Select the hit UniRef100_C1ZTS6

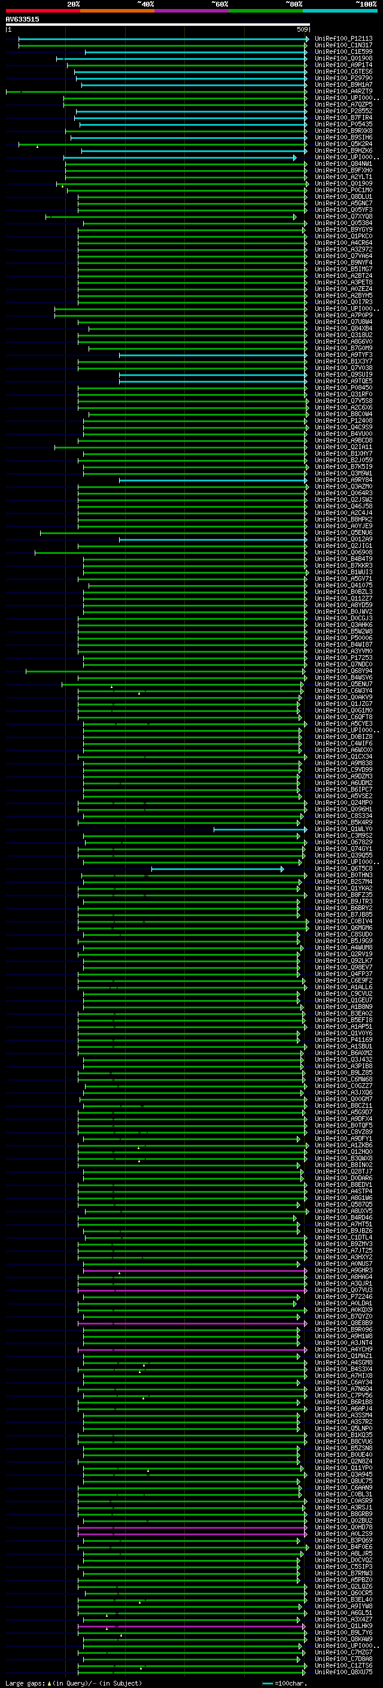(344, 1665)
